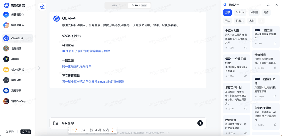282x136 pixels.
Task: Select the 写作 category filter
Action: [x=266, y=12]
